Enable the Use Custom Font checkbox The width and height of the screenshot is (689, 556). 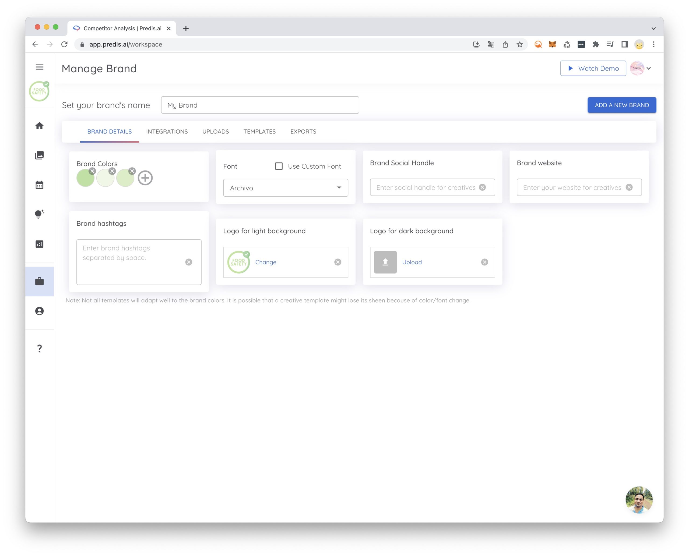pos(279,166)
